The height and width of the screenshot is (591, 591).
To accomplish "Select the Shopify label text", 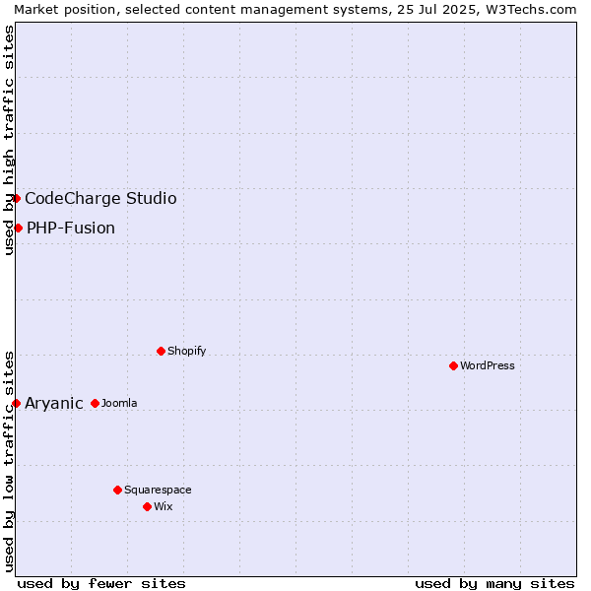I will click(x=186, y=352).
